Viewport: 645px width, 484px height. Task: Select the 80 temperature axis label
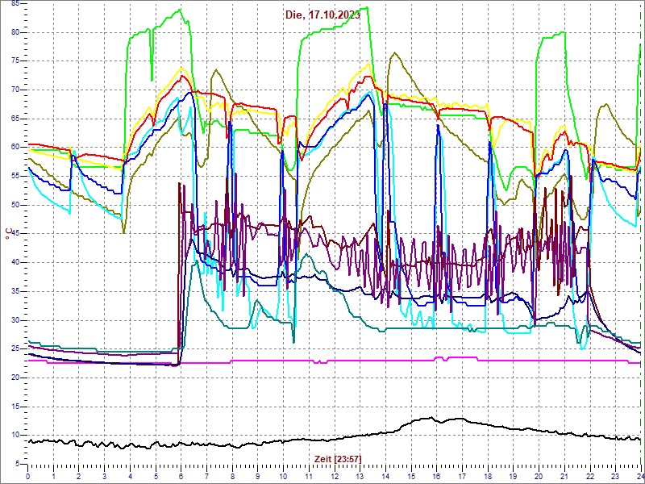point(15,32)
